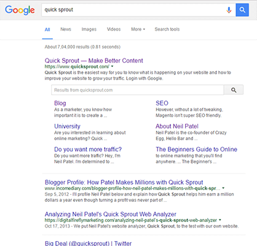Open the University sitelink
The height and width of the screenshot is (246, 257).
(67, 126)
